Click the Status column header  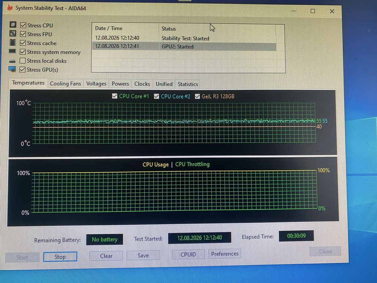coord(217,29)
